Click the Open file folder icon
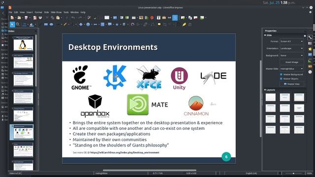 (19, 18)
